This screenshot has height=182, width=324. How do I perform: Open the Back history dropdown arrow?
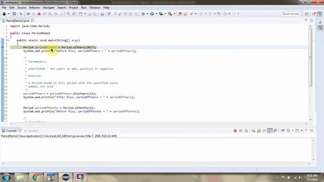coord(229,14)
